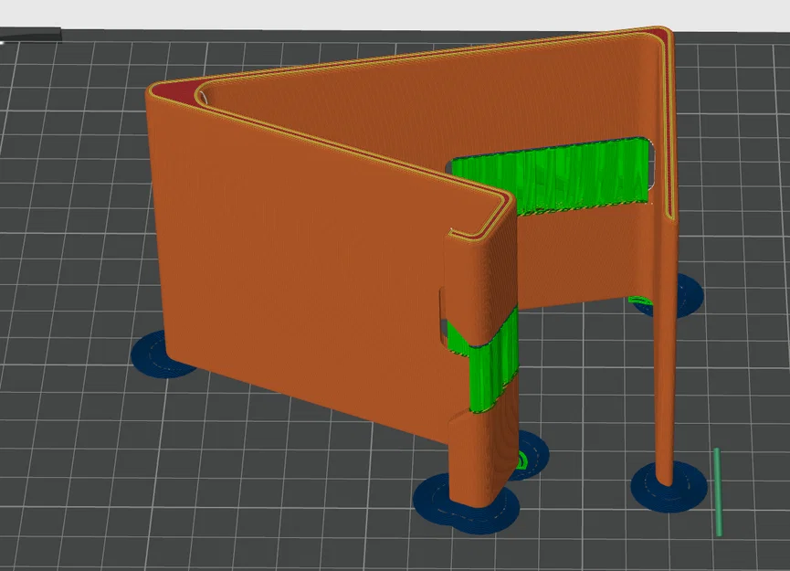Select the rear inner panel below the green support
Screen dimensions: 790x571
(x=579, y=255)
